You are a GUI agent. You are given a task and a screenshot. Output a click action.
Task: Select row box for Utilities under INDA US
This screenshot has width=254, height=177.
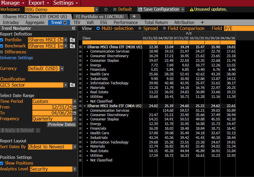click(80, 156)
